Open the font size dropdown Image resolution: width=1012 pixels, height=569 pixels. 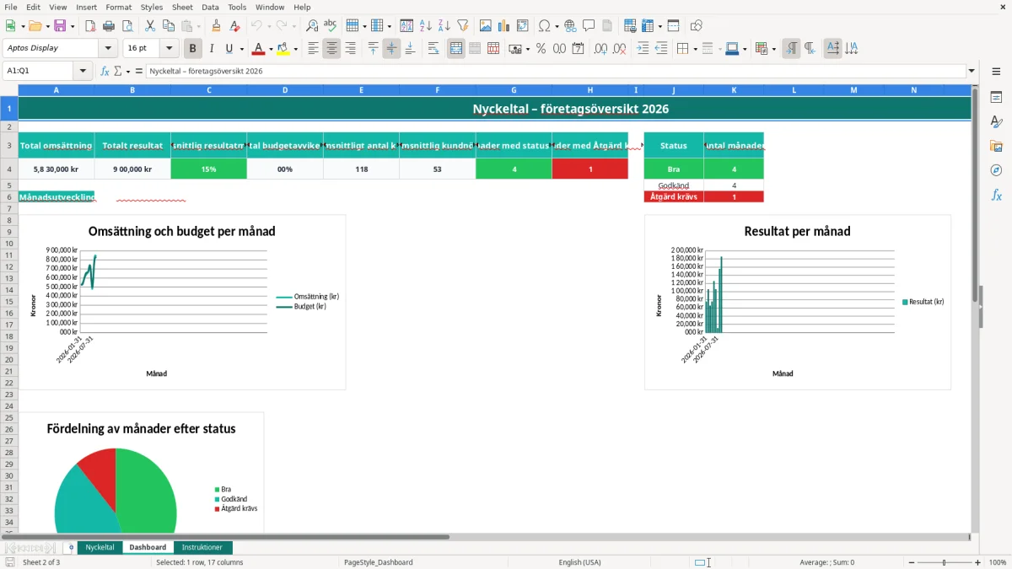(169, 48)
